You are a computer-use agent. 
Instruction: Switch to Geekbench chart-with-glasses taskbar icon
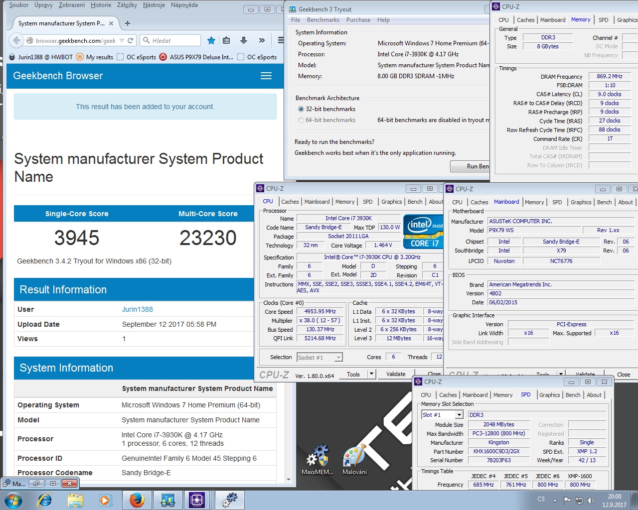click(167, 500)
